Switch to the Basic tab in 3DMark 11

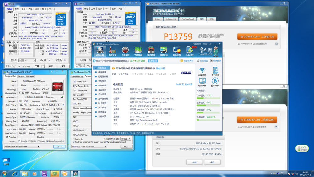click(x=158, y=19)
